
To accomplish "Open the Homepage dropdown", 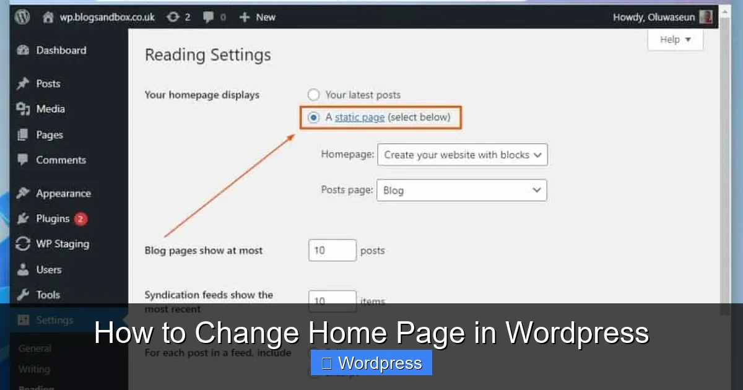I will point(462,154).
